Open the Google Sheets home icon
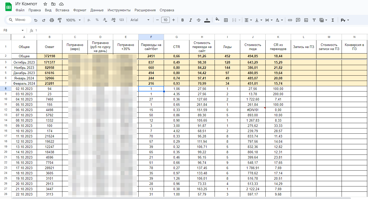 [x=9, y=7]
